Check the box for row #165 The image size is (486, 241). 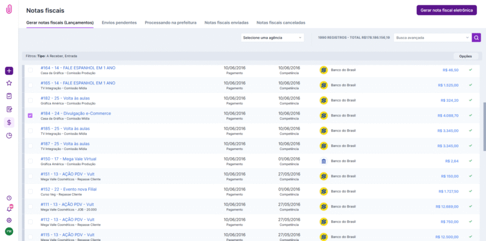[30, 85]
